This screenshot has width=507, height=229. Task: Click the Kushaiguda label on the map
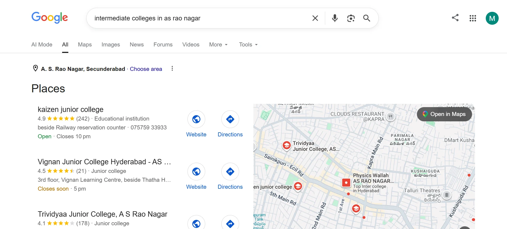(x=425, y=173)
